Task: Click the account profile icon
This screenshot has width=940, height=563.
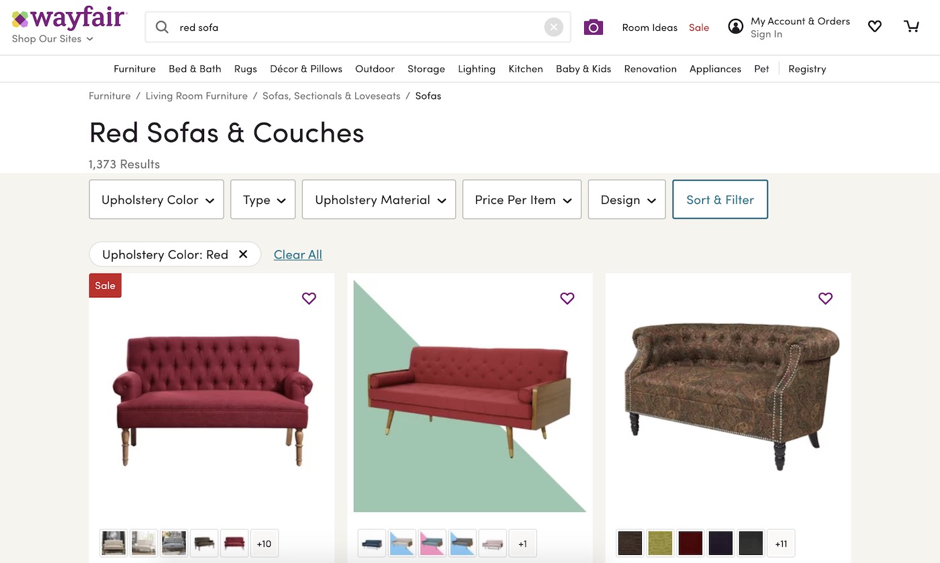Action: pyautogui.click(x=736, y=27)
